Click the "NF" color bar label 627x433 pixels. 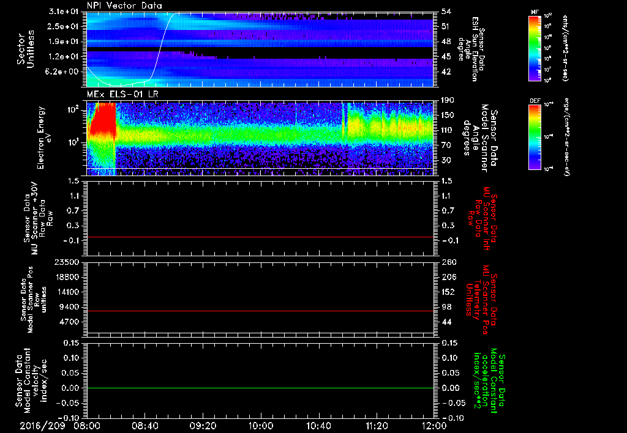pyautogui.click(x=535, y=12)
